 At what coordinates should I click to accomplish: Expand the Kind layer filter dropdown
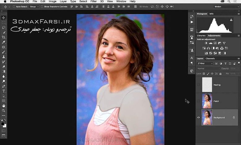pyautogui.click(x=205, y=64)
